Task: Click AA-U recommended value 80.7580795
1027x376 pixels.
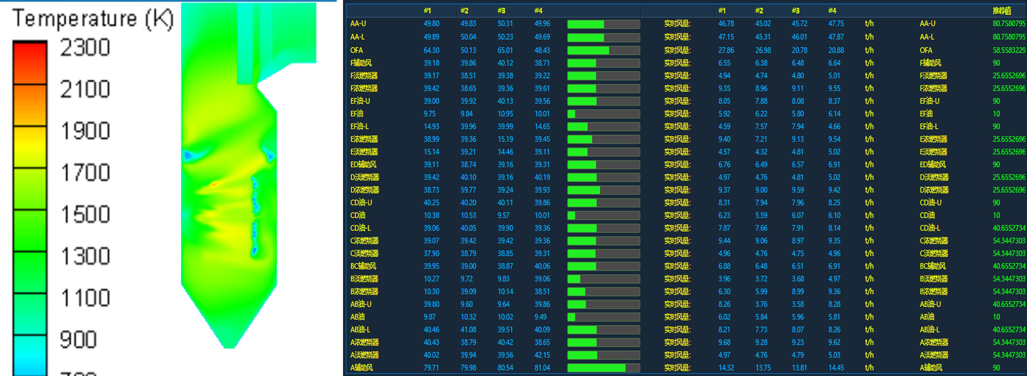Action: (1008, 24)
